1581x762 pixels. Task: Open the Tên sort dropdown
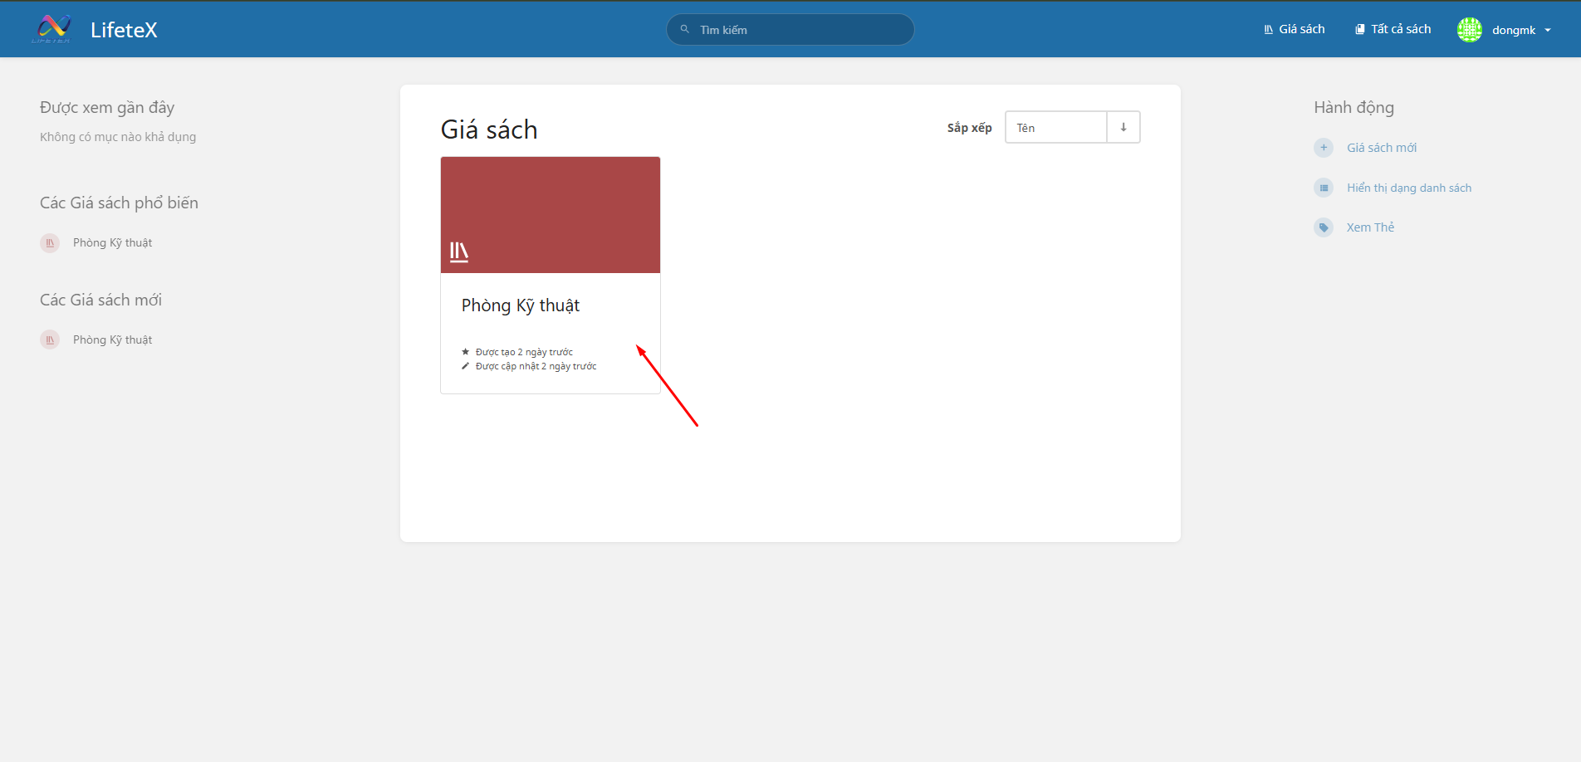tap(1055, 128)
